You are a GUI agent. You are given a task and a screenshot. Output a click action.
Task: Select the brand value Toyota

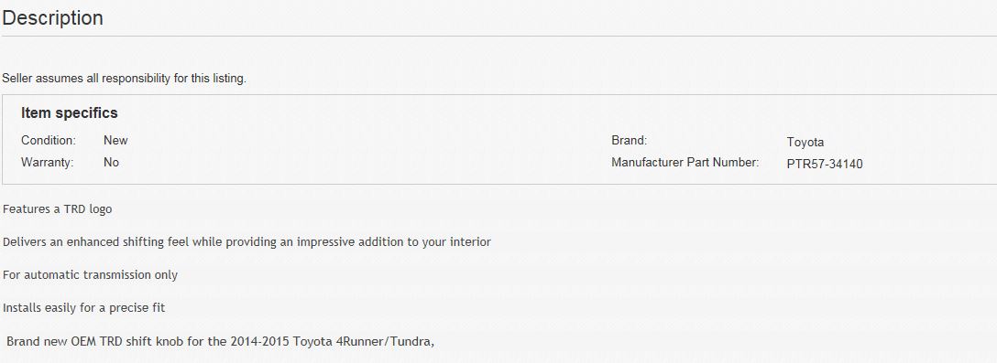805,142
